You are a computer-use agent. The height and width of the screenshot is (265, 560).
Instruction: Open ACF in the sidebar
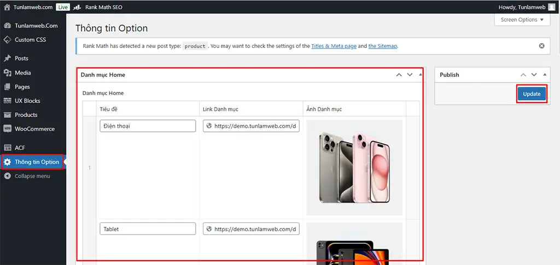(20, 148)
